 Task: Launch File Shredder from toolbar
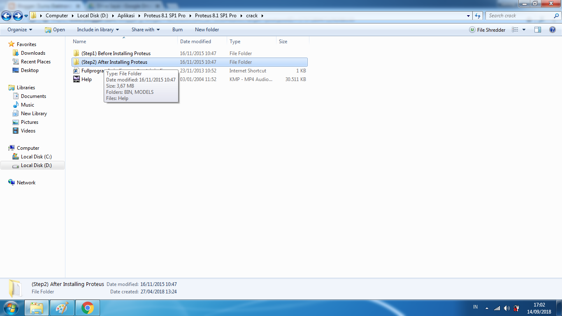(487, 30)
